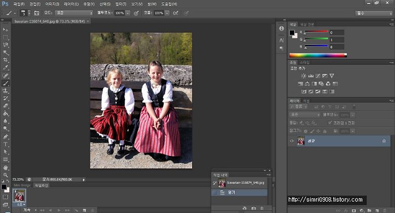
Task: Open the flow slider dropdown arrow
Action: [167, 13]
